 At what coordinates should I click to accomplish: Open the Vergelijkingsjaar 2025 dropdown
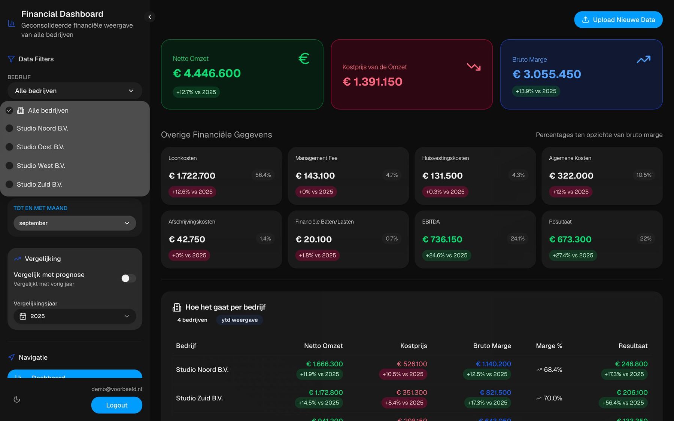75,316
